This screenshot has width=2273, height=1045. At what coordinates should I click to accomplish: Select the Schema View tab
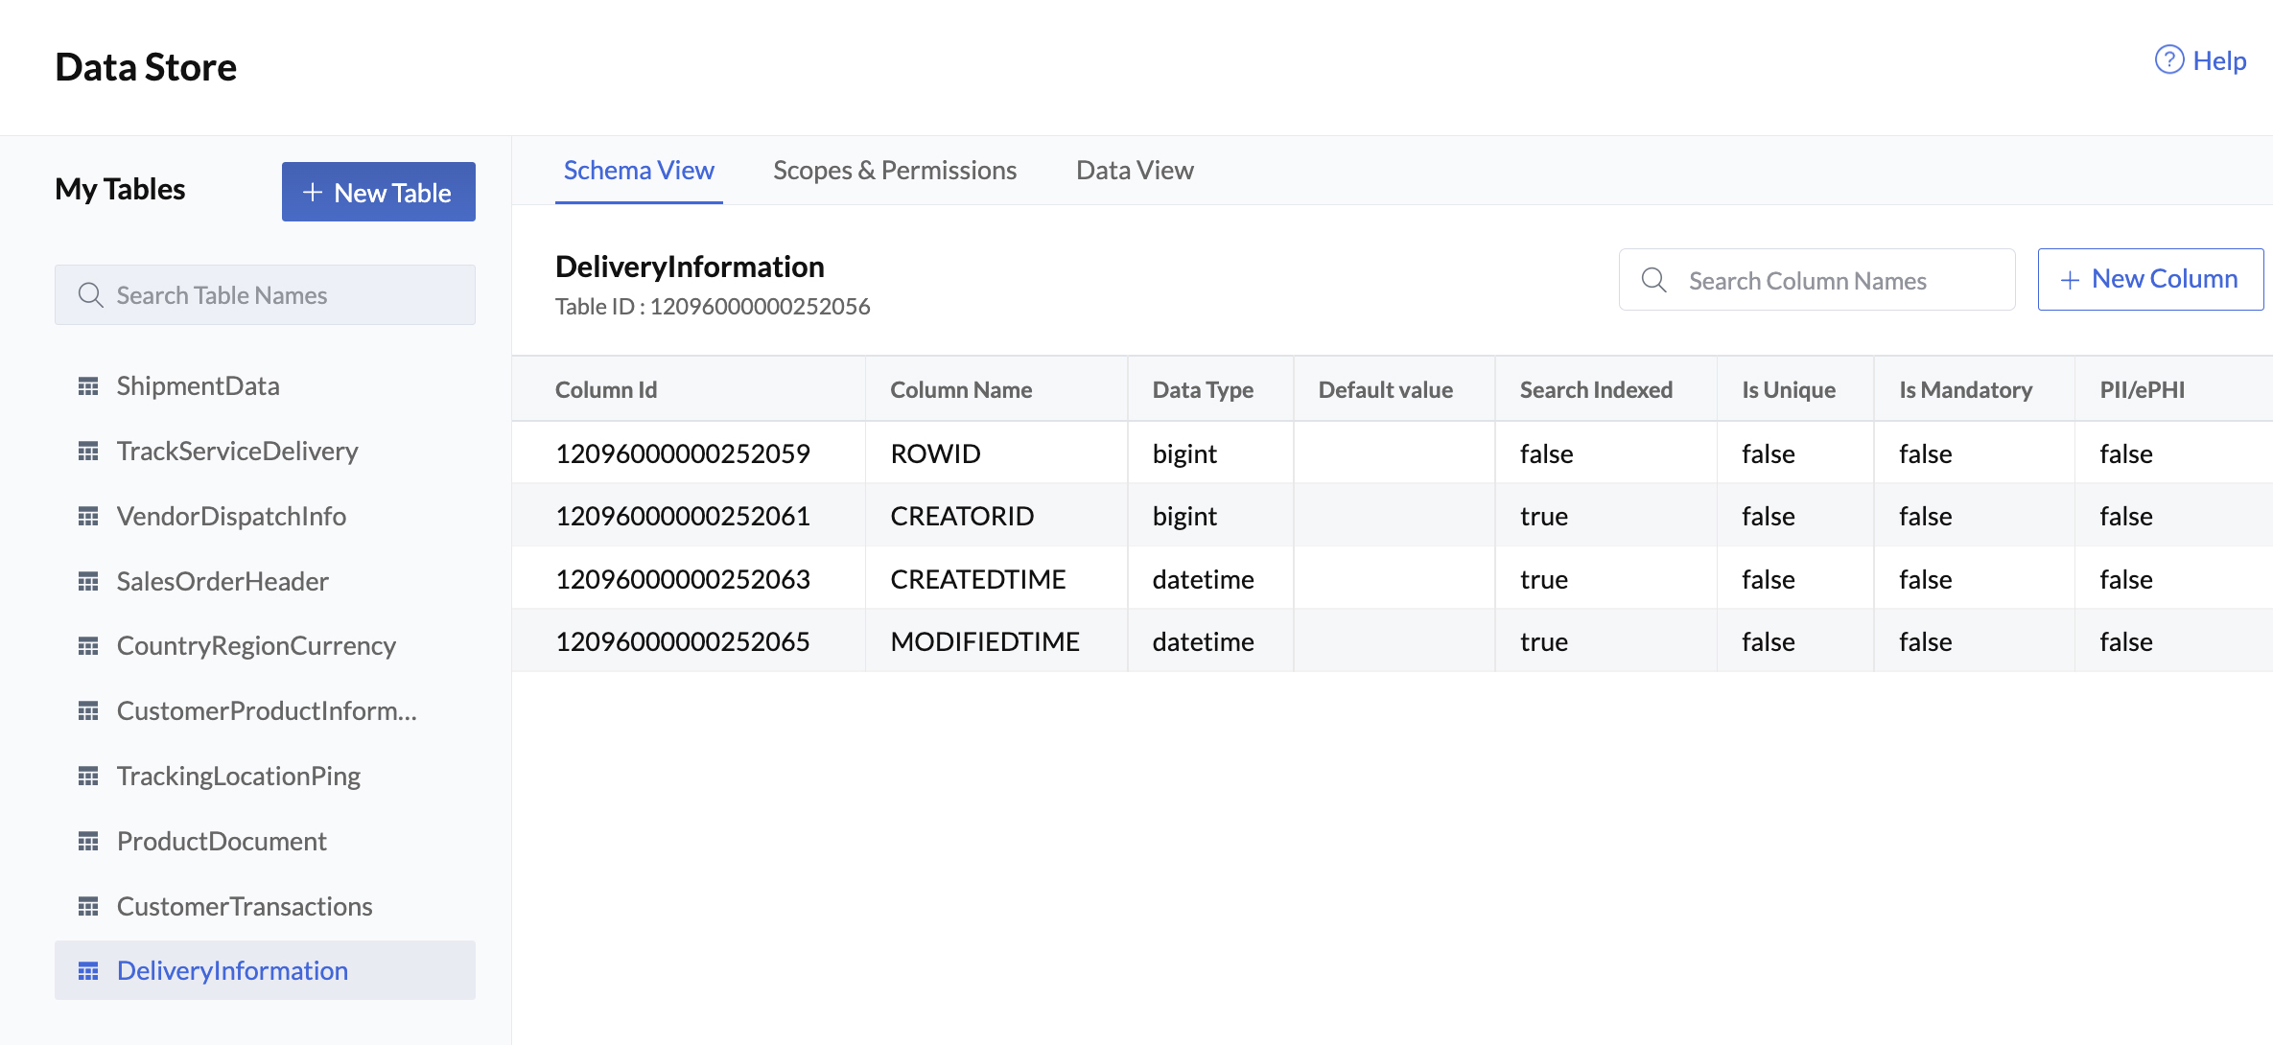tap(639, 170)
